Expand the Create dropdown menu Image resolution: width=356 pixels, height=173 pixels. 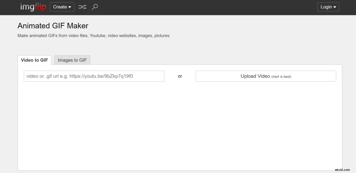62,7
